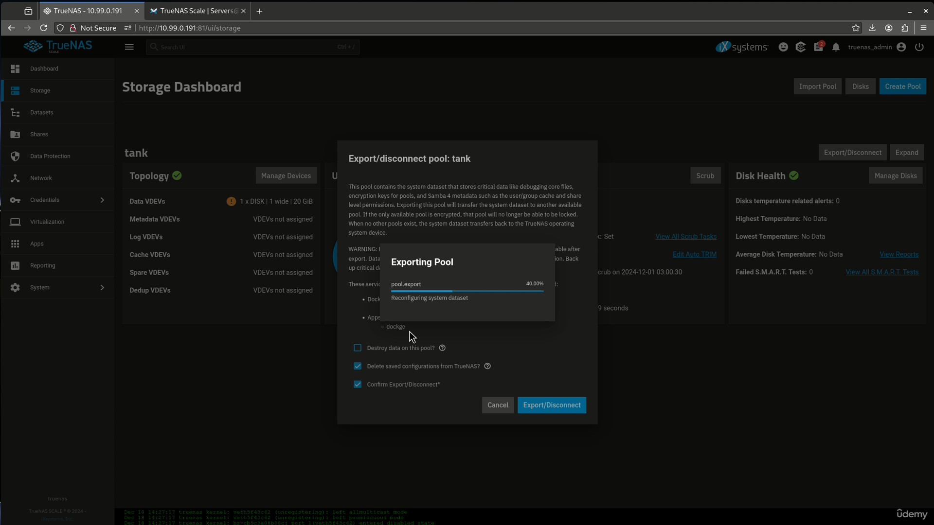Open the Apps grid icon

pyautogui.click(x=15, y=244)
